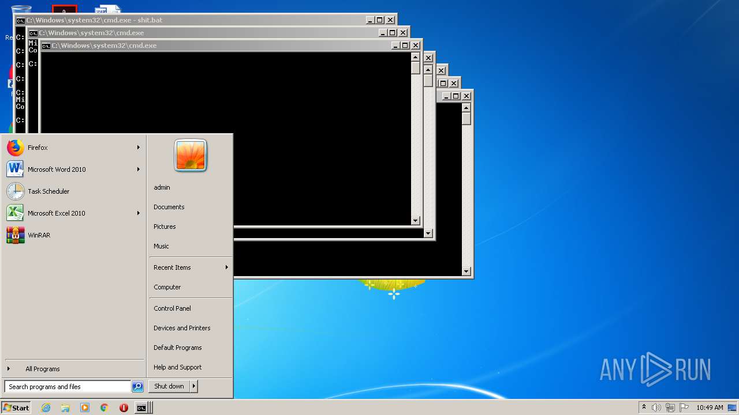The height and width of the screenshot is (415, 739).
Task: Open Music library
Action: [x=161, y=246]
